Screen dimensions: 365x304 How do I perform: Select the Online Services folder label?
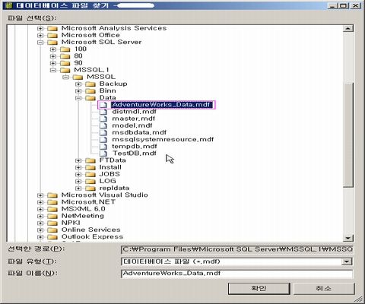[91, 230]
